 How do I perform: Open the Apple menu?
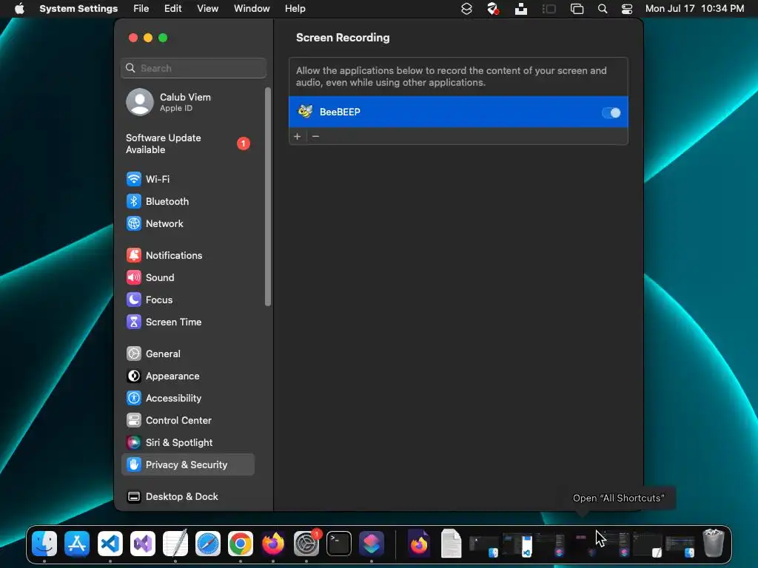click(19, 9)
